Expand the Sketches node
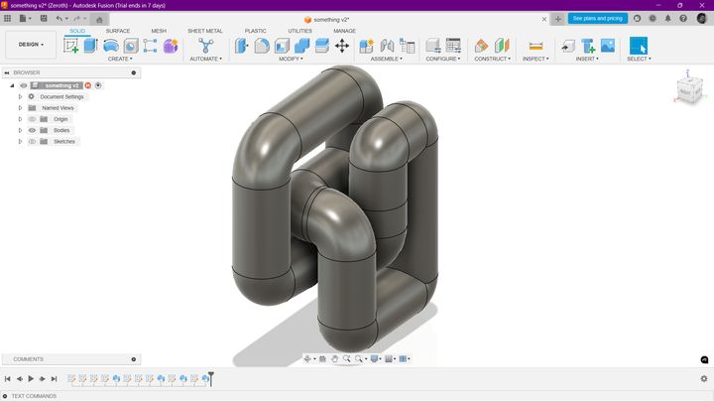Screen dimensions: 714x402 20,142
